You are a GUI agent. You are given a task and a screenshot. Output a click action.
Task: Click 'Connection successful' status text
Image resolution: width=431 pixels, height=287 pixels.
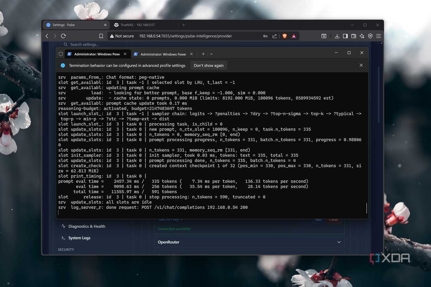(x=174, y=229)
